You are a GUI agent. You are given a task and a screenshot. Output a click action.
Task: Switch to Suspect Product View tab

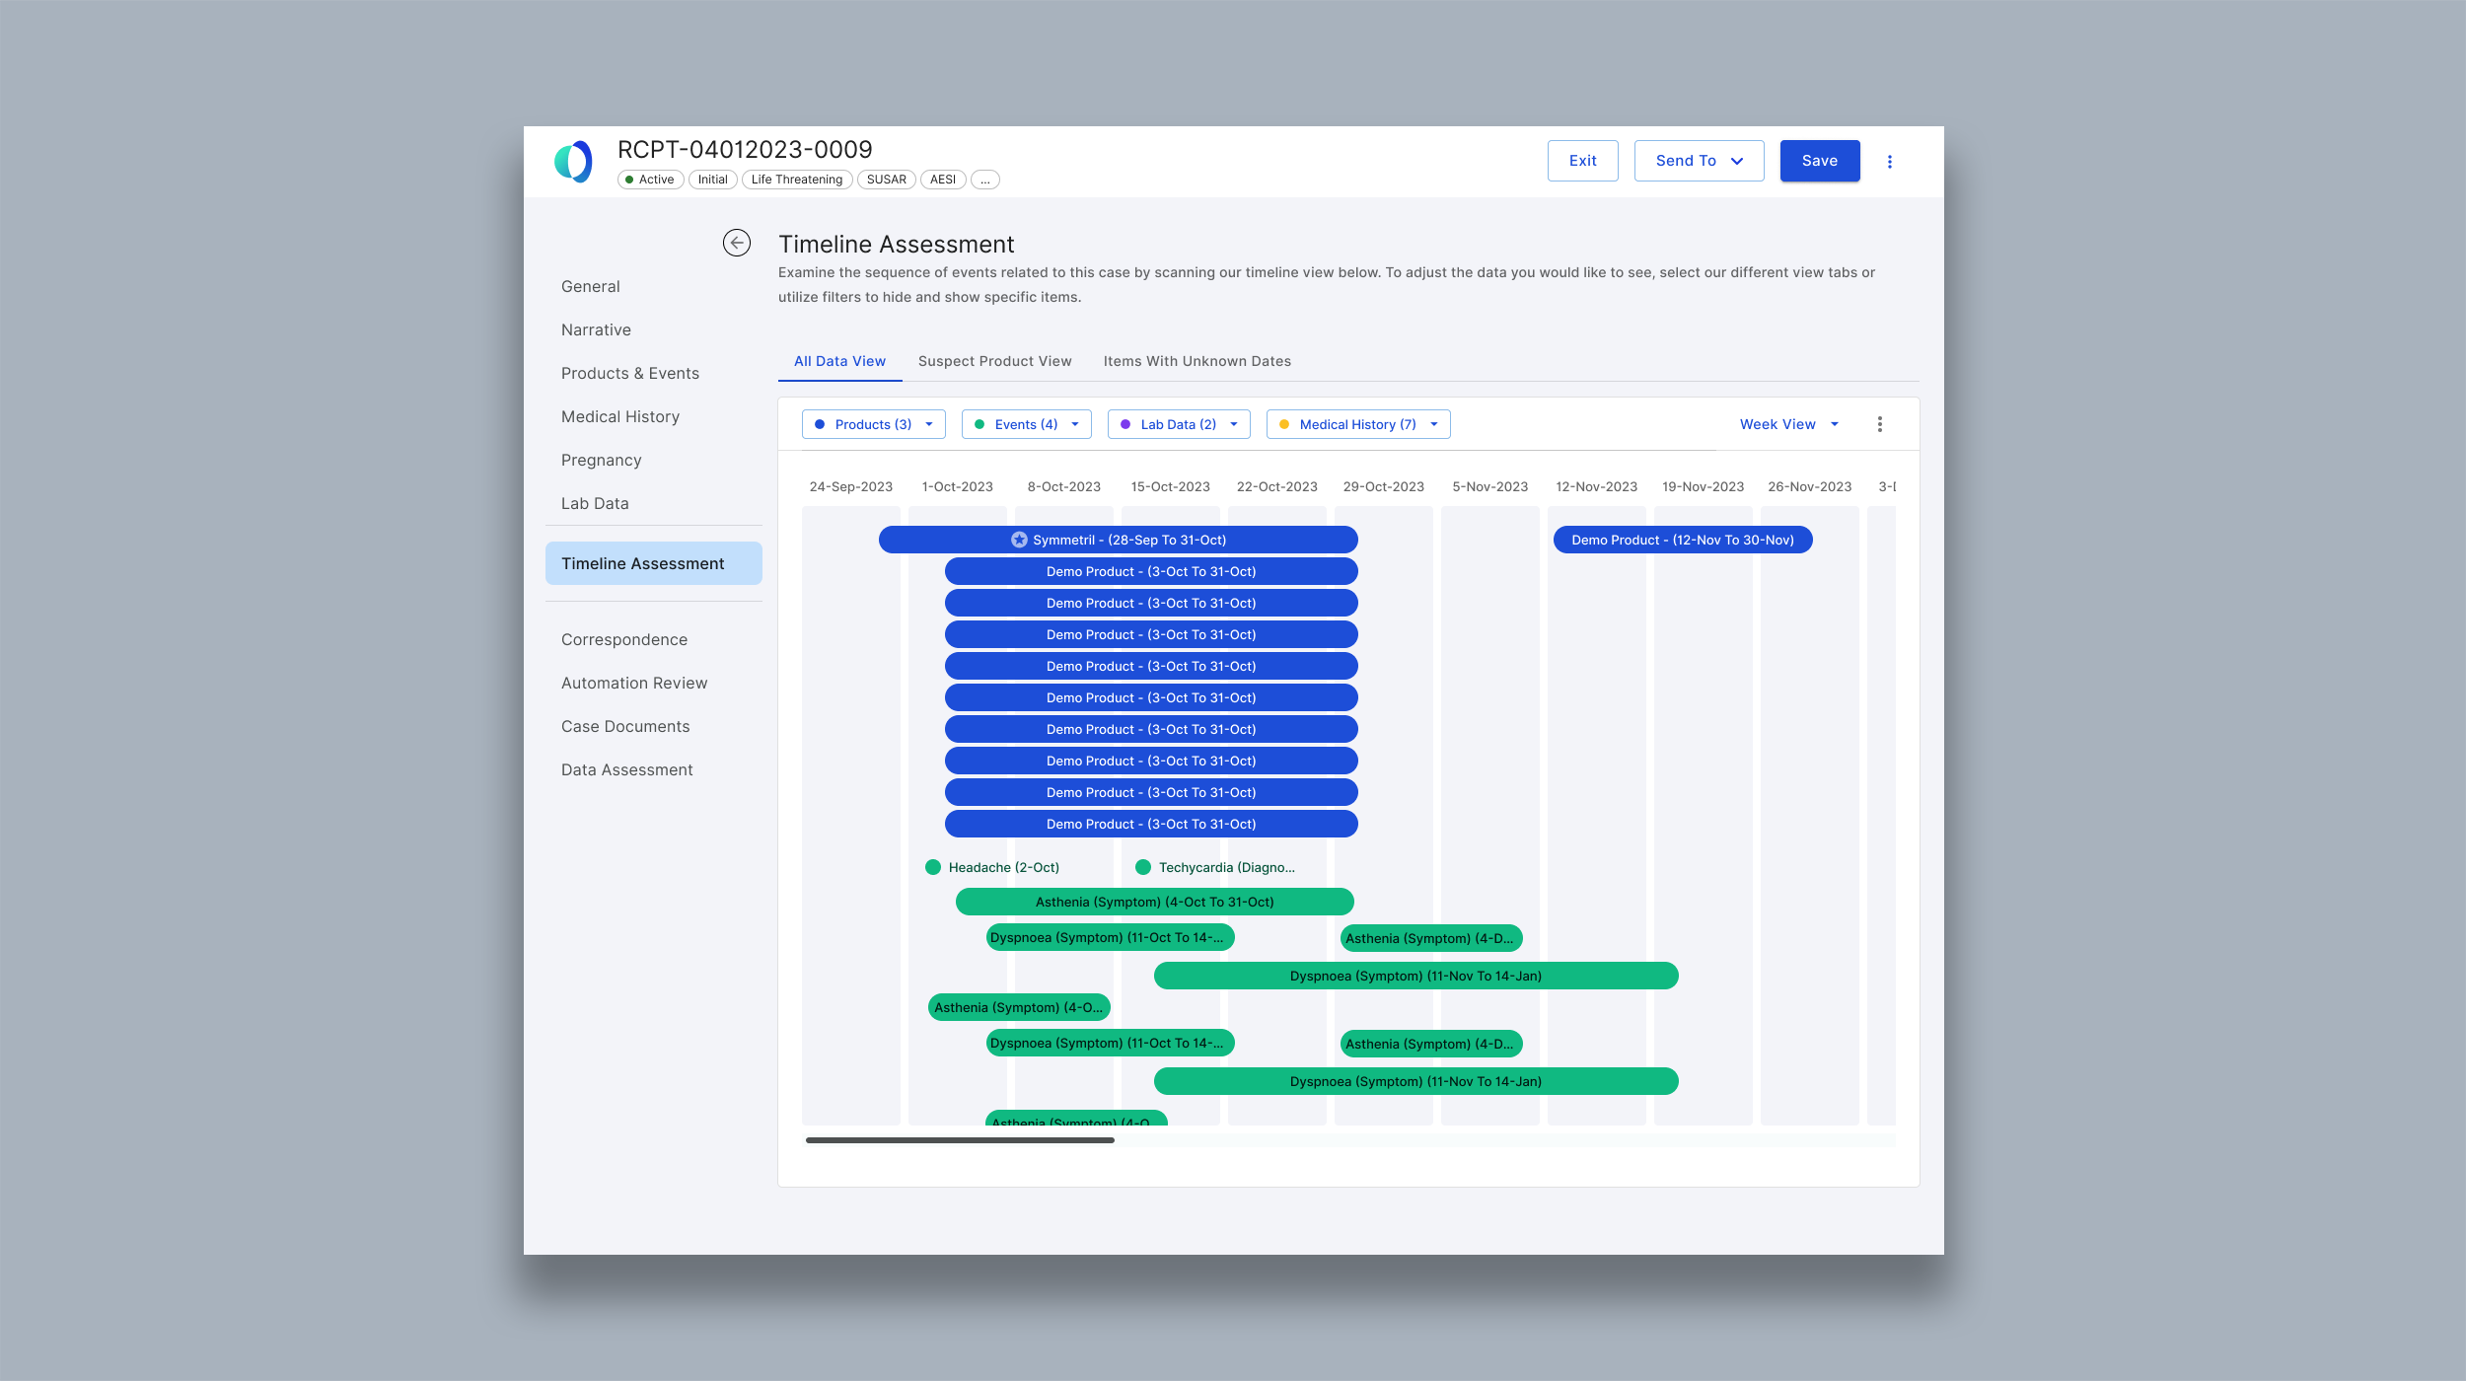[994, 361]
